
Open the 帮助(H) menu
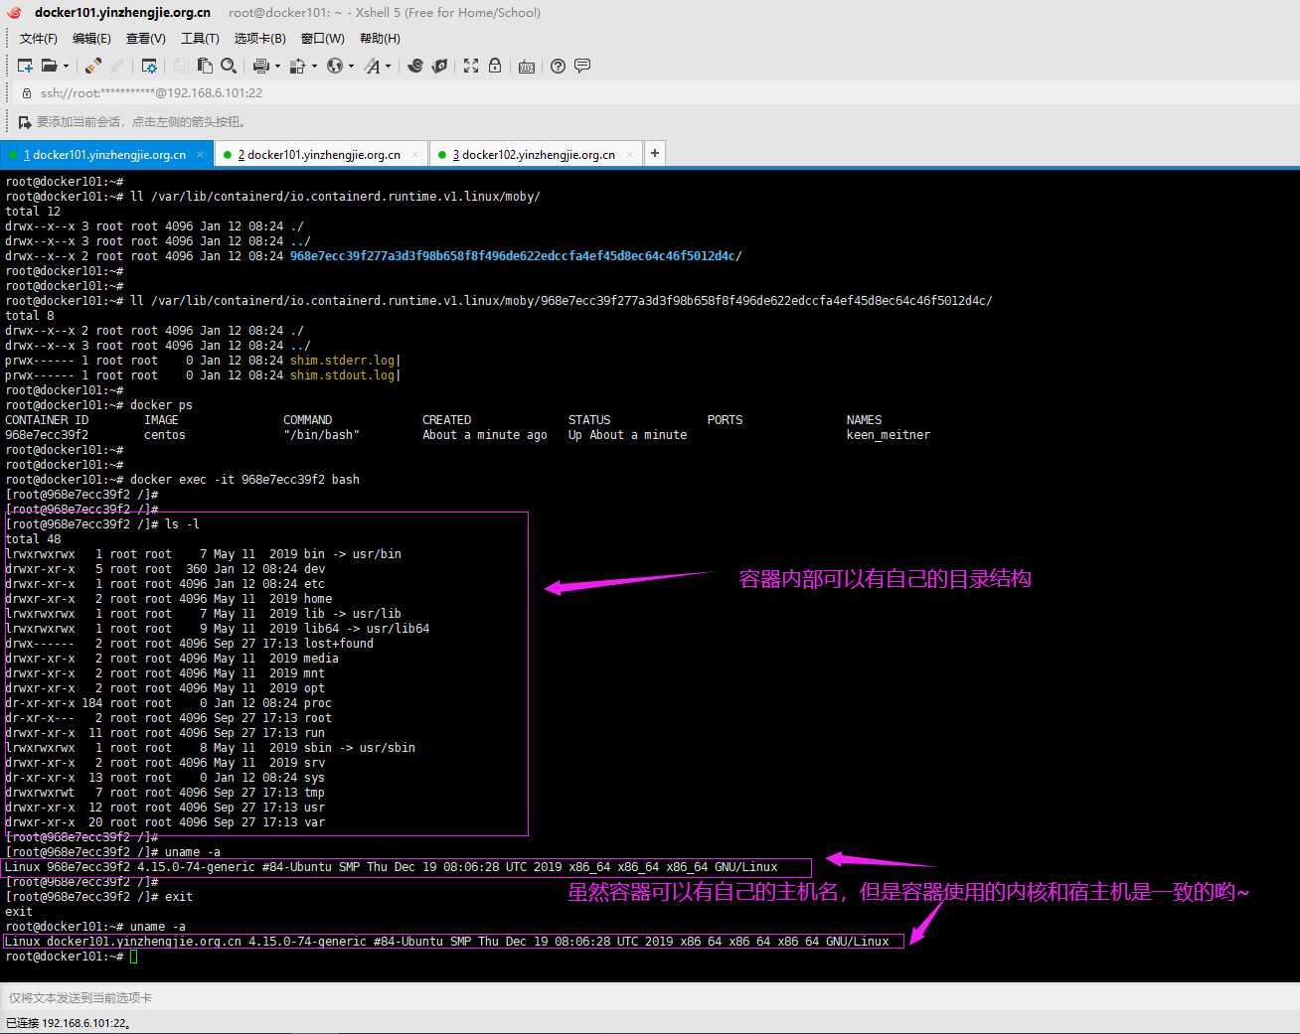click(381, 39)
